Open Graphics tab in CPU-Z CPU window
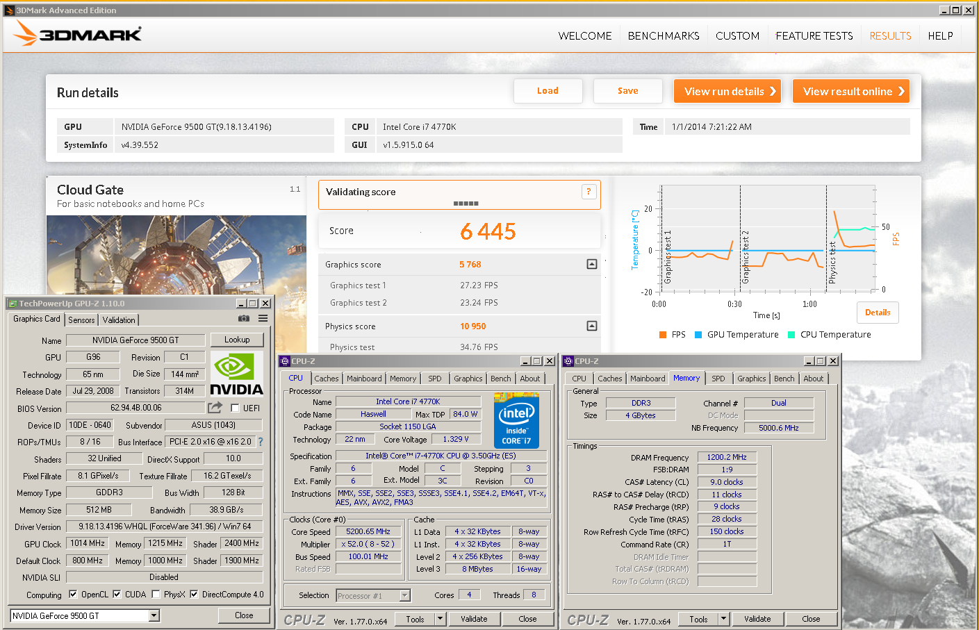 click(468, 379)
